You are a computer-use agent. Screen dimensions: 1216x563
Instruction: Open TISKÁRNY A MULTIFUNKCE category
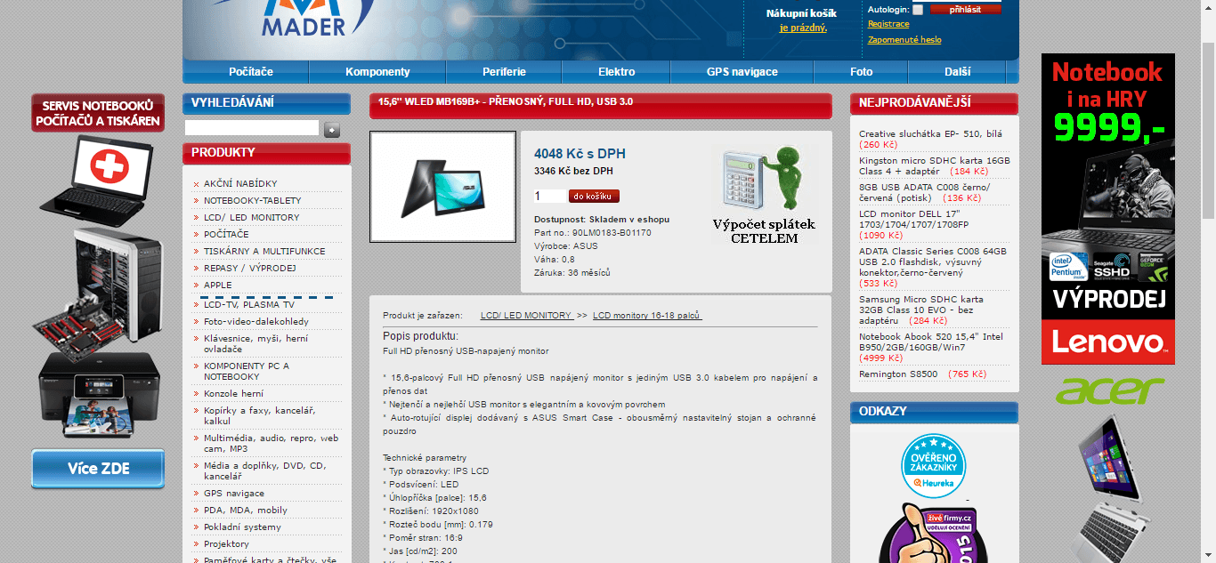pyautogui.click(x=264, y=252)
